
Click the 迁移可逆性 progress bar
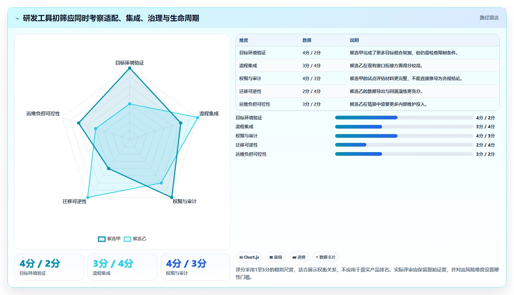click(x=404, y=145)
